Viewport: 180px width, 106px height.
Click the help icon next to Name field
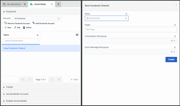tap(126, 14)
